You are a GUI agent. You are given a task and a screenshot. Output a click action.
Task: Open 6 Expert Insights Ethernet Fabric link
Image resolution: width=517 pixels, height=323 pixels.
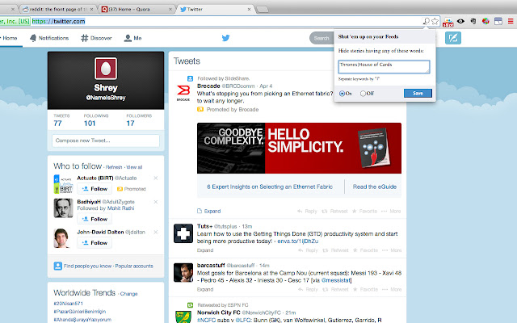click(x=270, y=187)
